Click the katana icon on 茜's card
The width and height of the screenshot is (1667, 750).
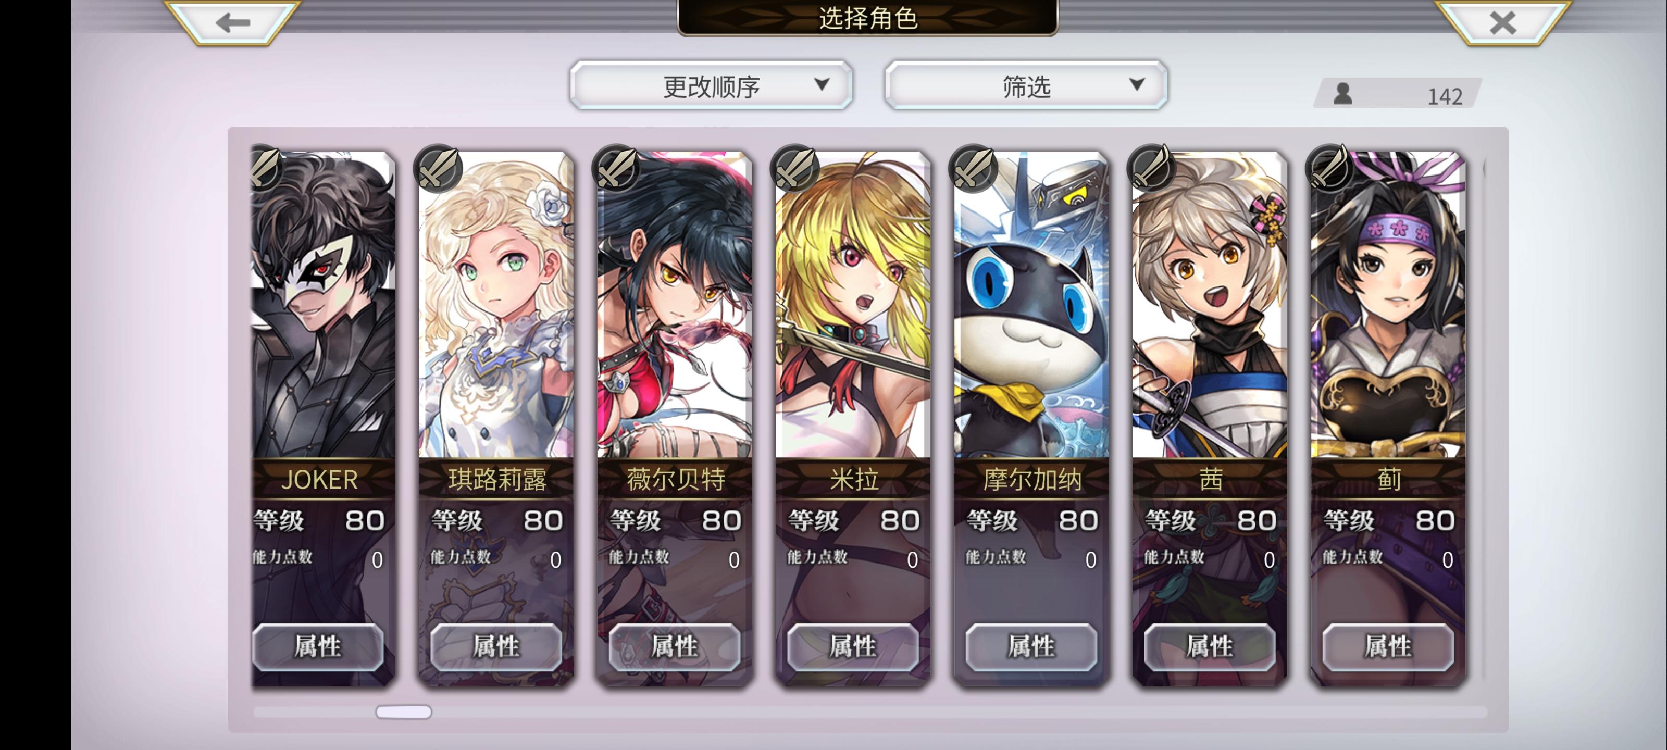[x=1152, y=168]
